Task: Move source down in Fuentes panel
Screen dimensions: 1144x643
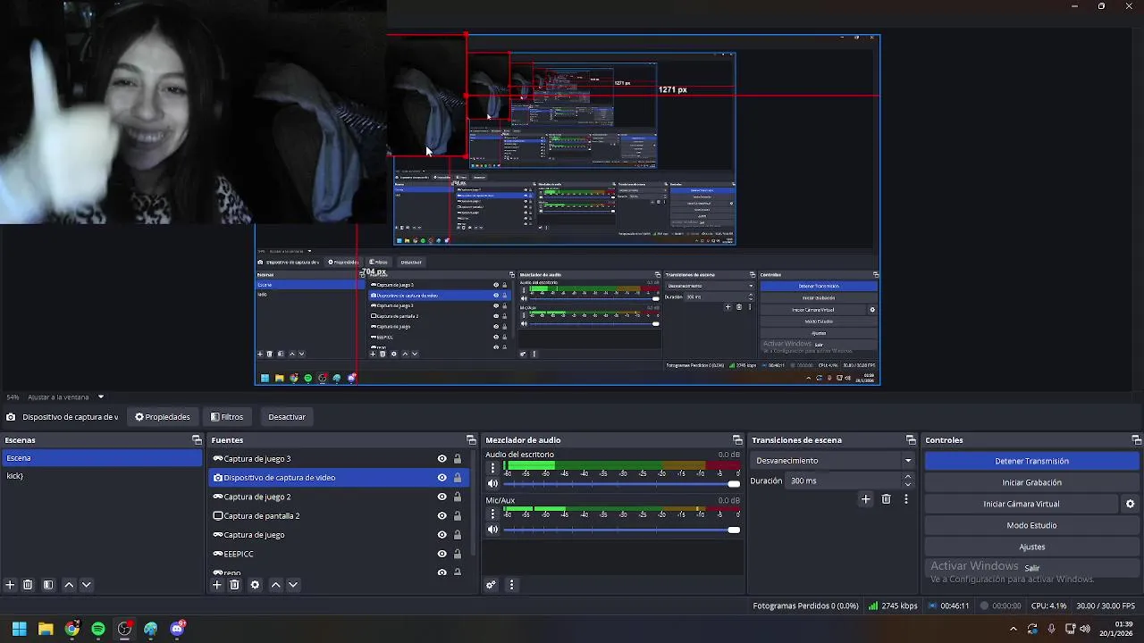Action: [x=293, y=585]
